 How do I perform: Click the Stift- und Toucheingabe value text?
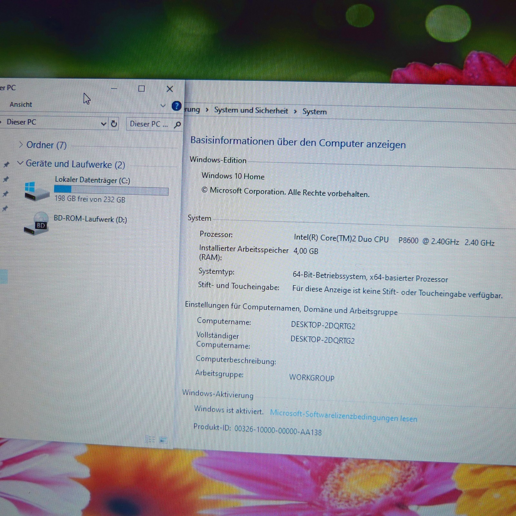coord(397,292)
